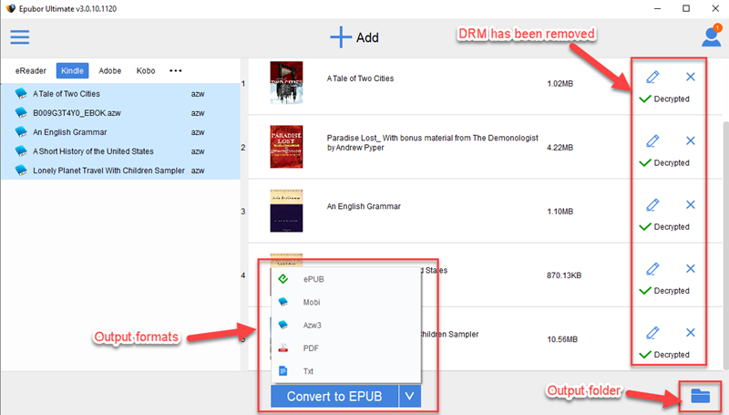Screen dimensions: 729x415
Task: Remove the 870.13KB book from list
Action: pos(691,268)
